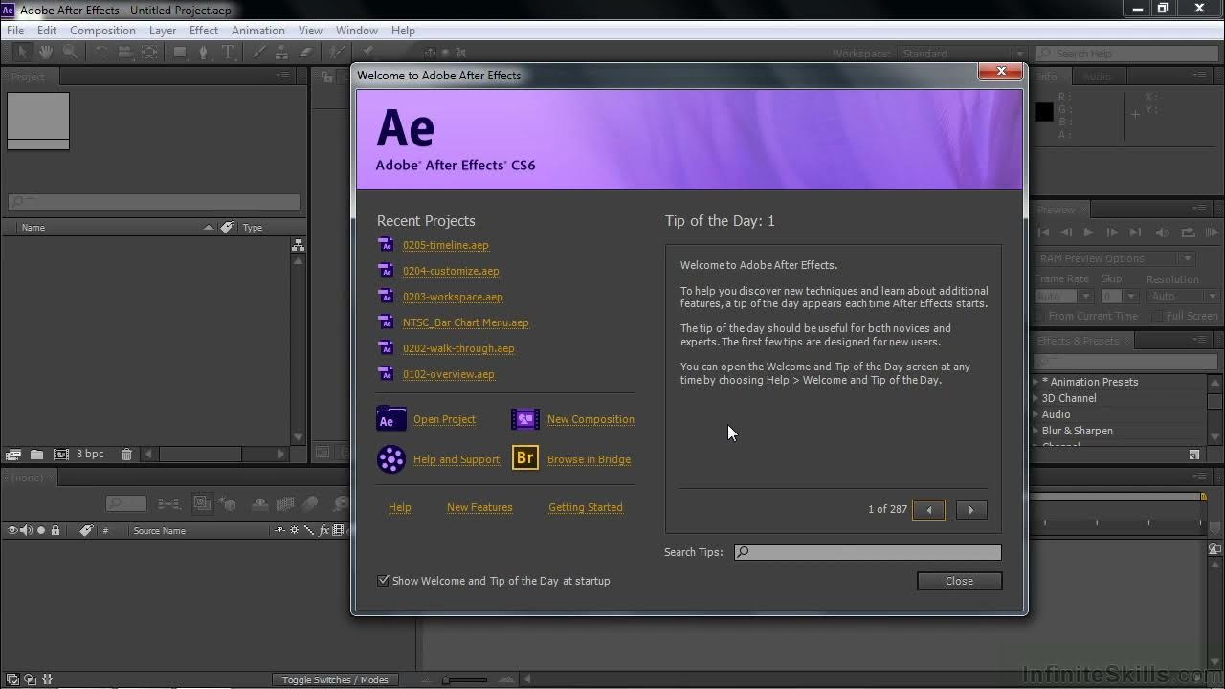Toggle the From Current Time checkbox

click(1040, 316)
